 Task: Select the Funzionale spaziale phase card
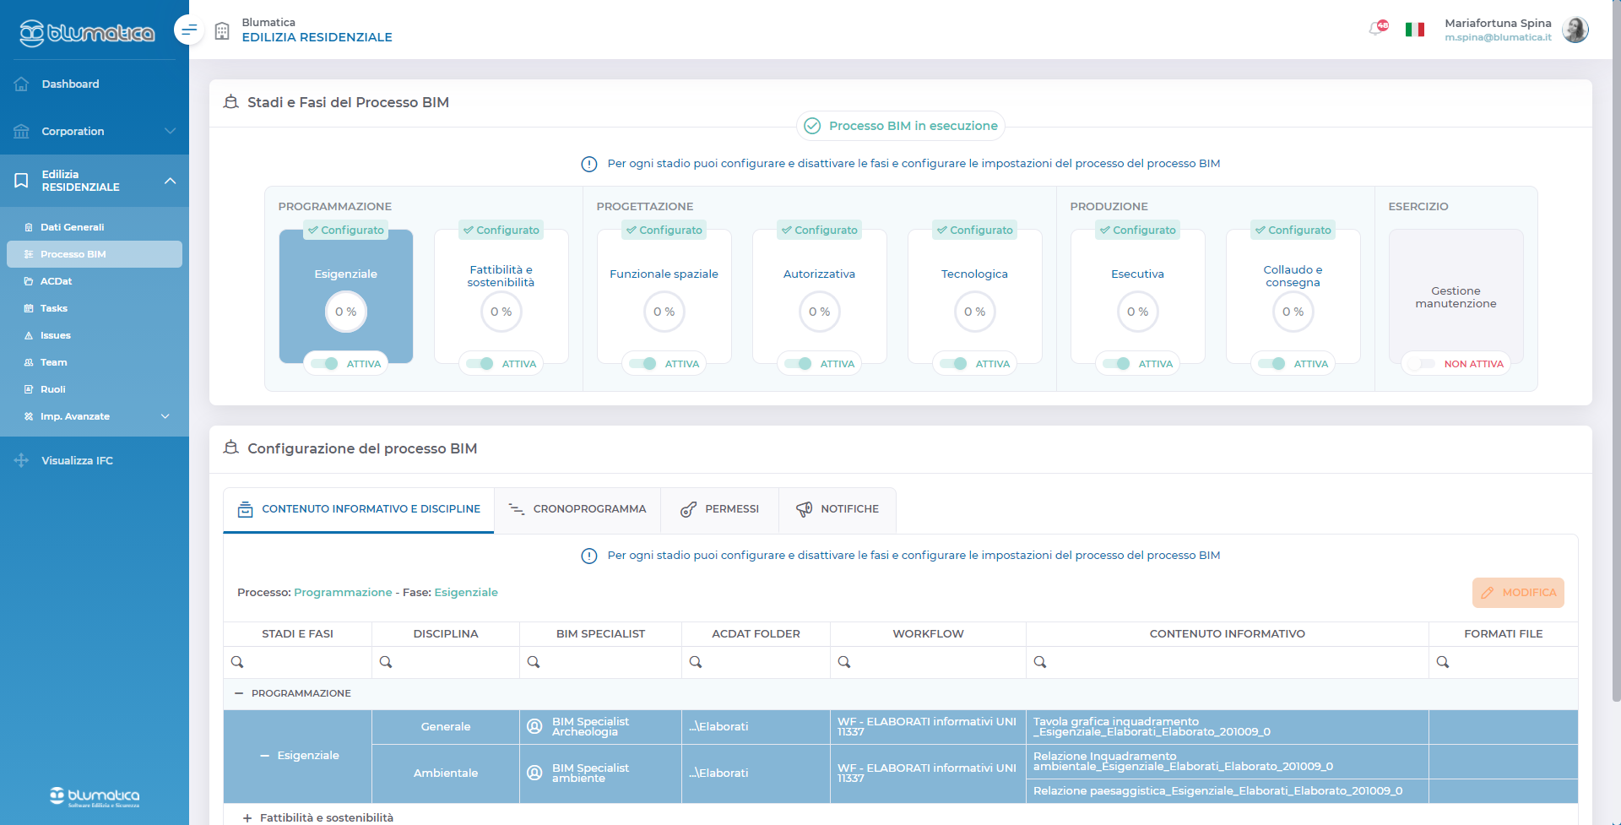click(664, 296)
